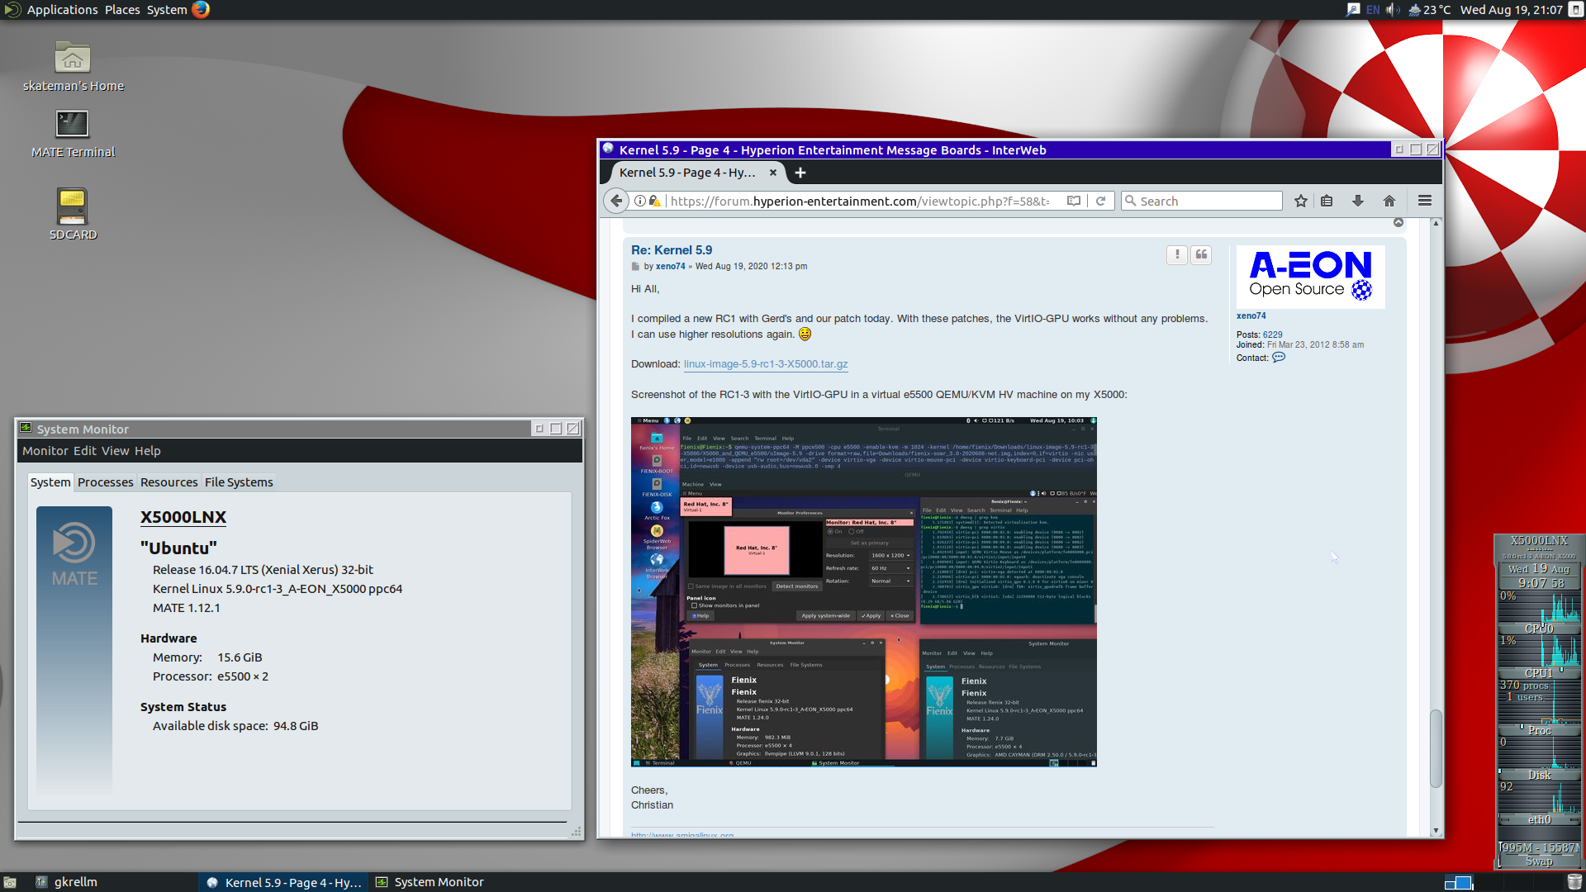Viewport: 1586px width, 892px height.
Task: Switch to the Resources tab
Action: point(169,482)
